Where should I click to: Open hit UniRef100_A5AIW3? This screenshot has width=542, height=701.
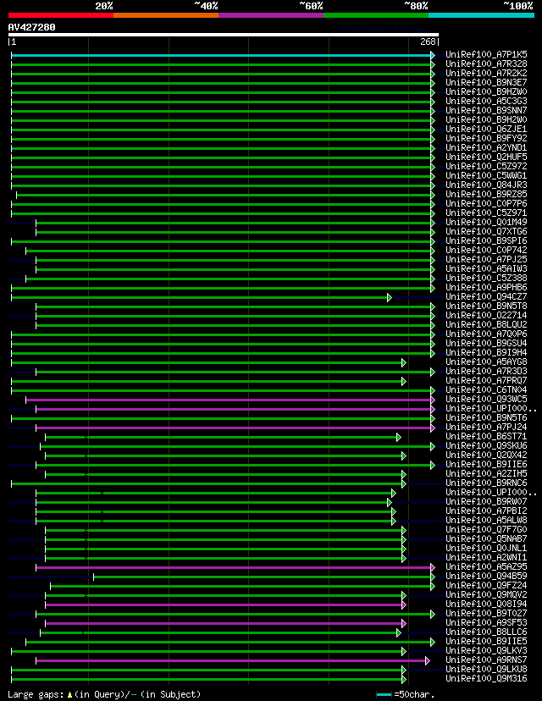pyautogui.click(x=486, y=269)
